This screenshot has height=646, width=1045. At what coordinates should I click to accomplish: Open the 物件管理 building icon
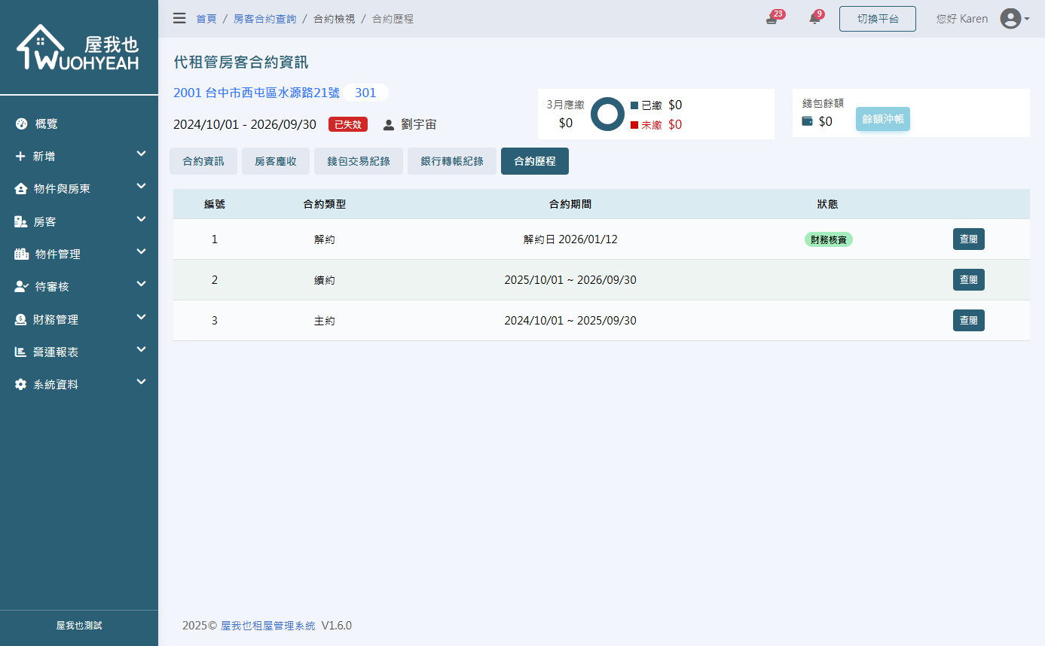pyautogui.click(x=19, y=253)
